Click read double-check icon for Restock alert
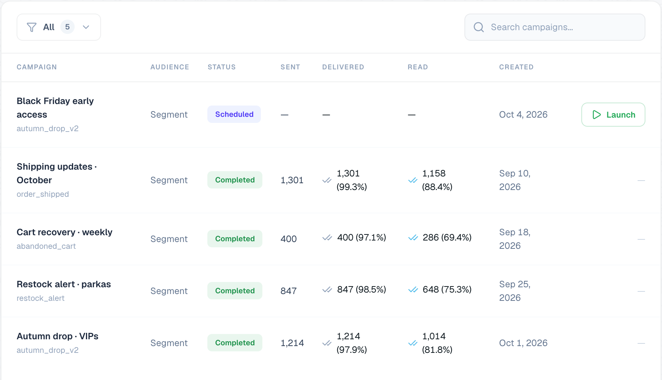Screen dimensions: 662x380 [x=413, y=290]
